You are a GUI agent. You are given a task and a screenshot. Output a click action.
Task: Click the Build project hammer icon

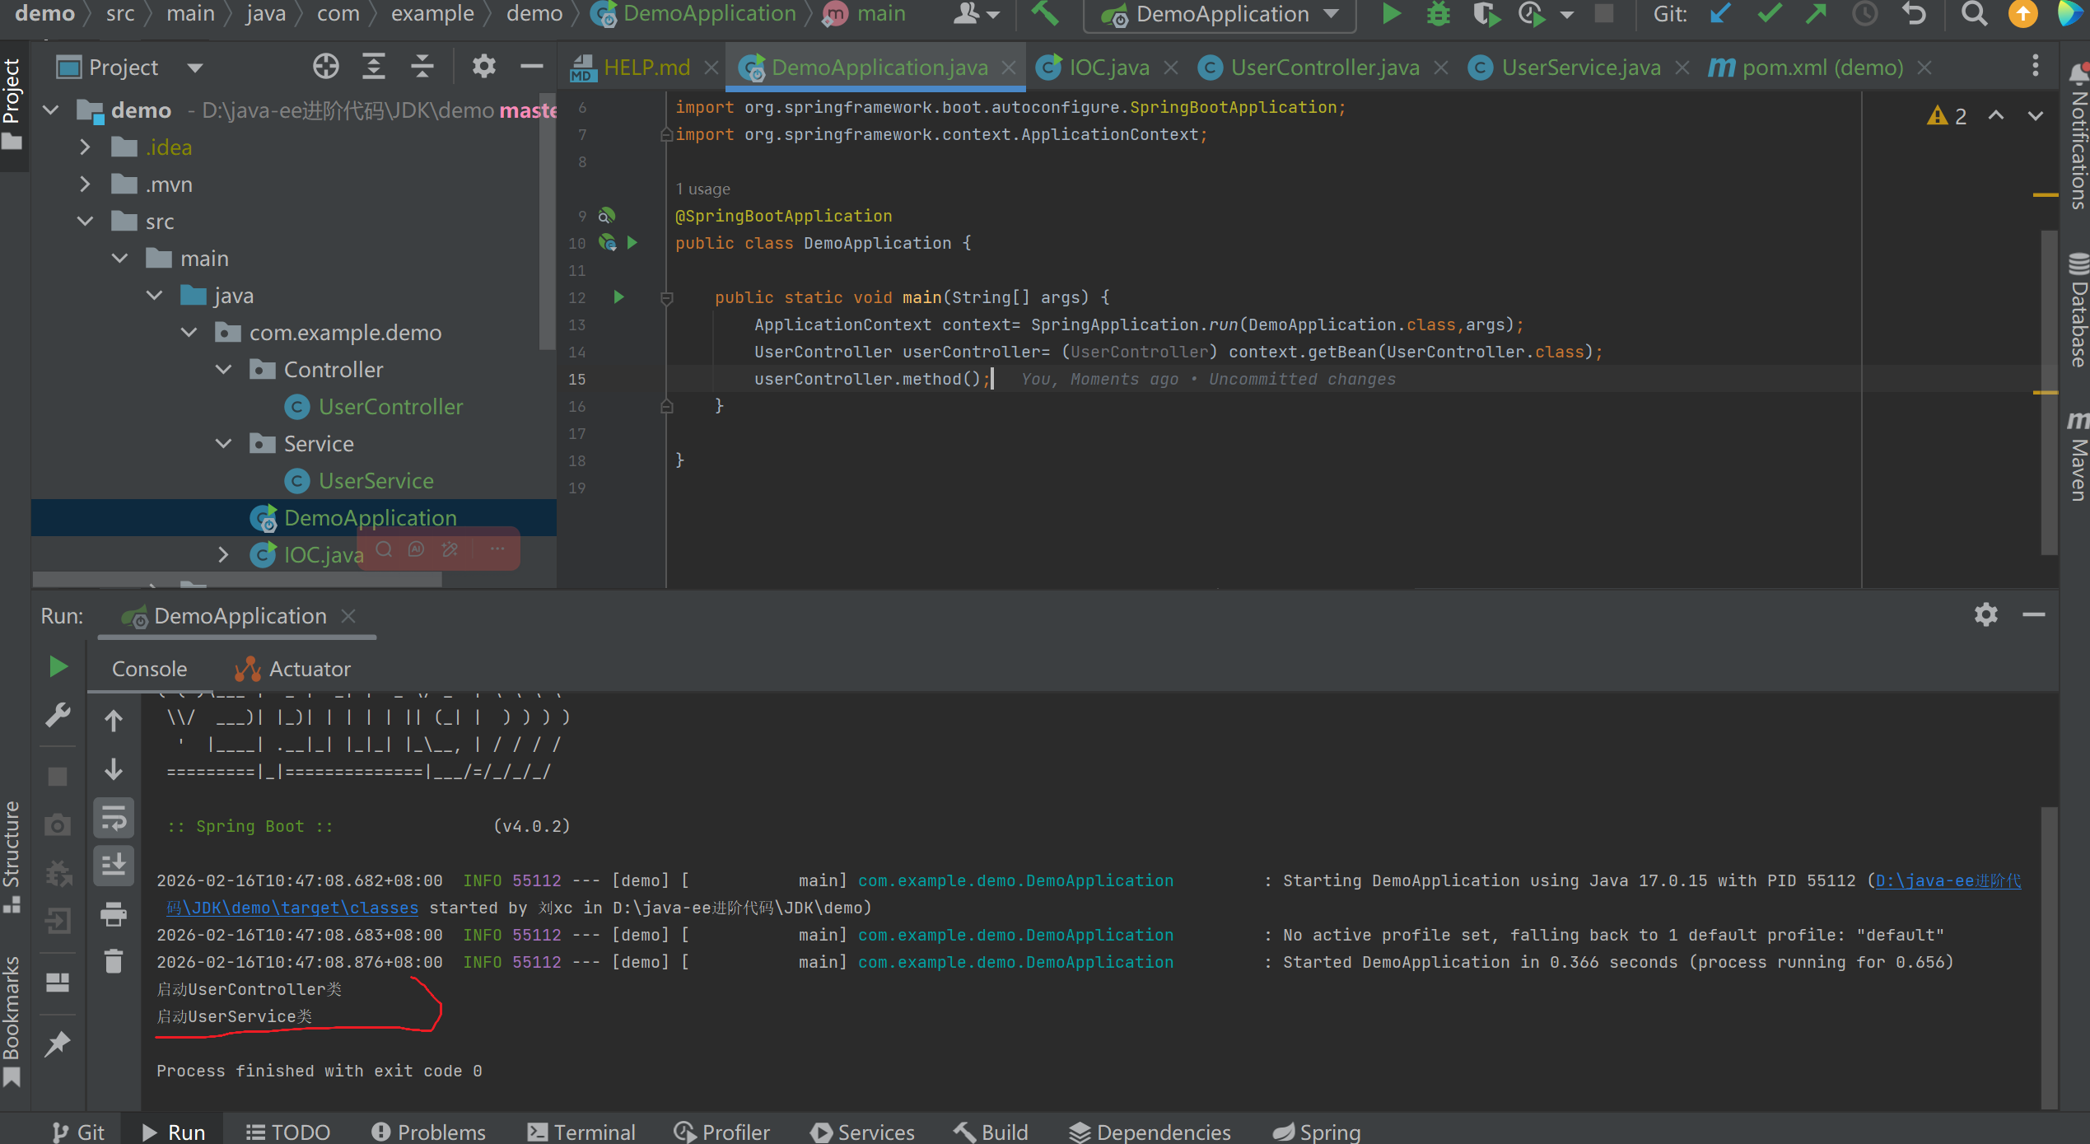click(1046, 14)
